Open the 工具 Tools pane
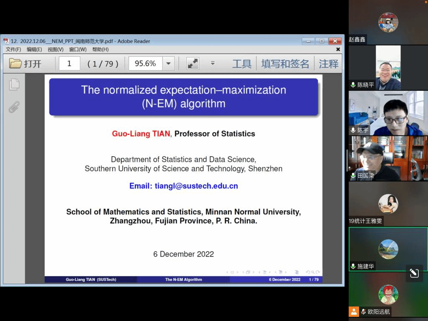 [242, 64]
